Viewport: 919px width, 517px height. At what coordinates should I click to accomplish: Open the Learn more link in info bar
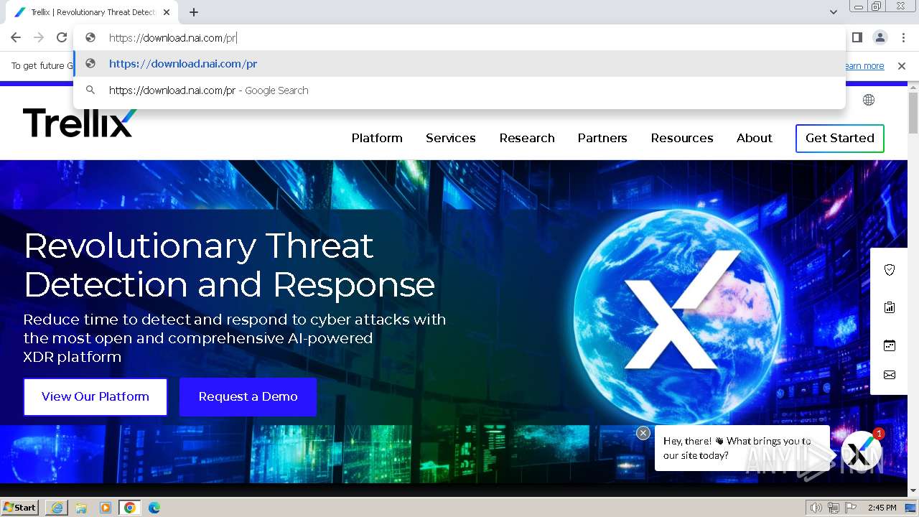pyautogui.click(x=864, y=66)
